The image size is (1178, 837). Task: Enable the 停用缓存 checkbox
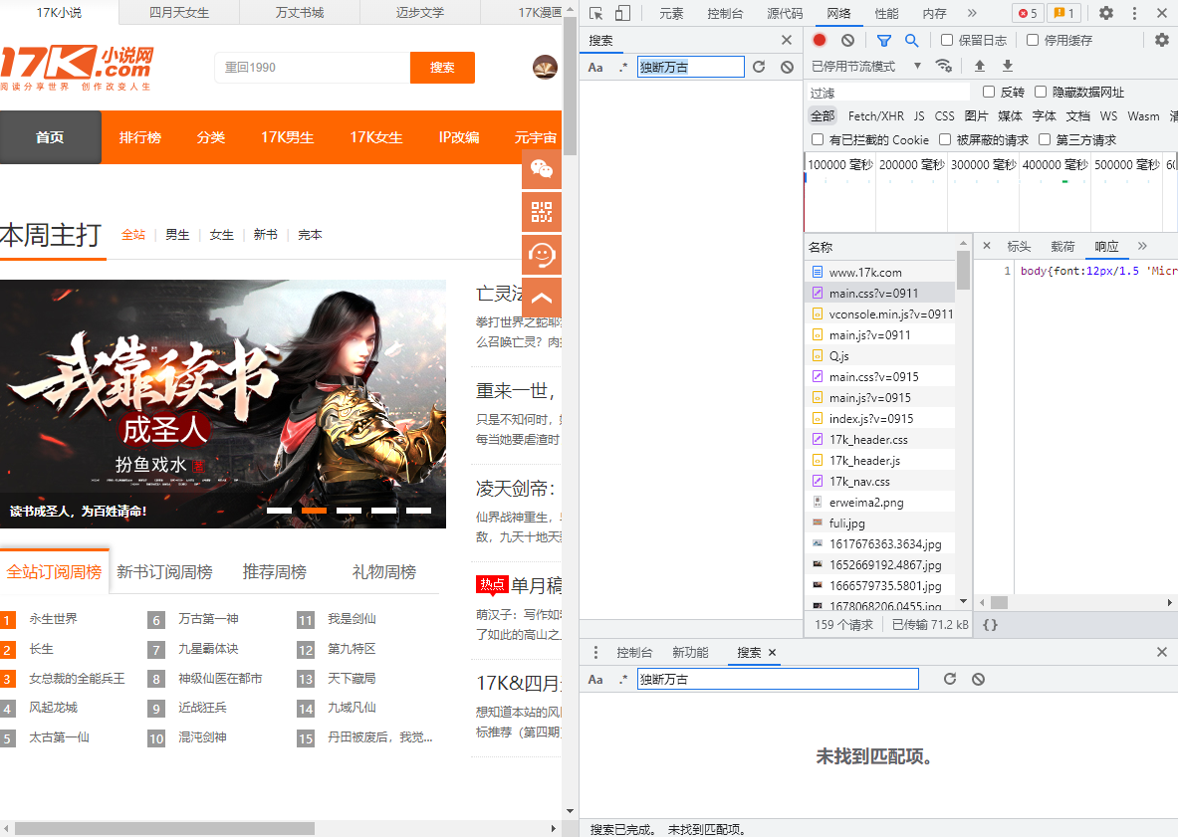1033,40
